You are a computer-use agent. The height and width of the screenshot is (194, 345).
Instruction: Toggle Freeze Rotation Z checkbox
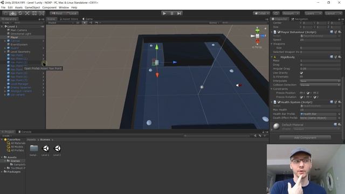[315, 97]
